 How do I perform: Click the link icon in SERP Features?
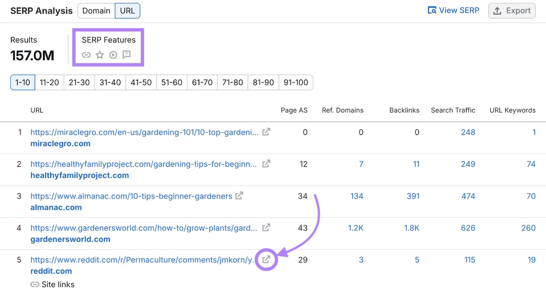pyautogui.click(x=86, y=55)
